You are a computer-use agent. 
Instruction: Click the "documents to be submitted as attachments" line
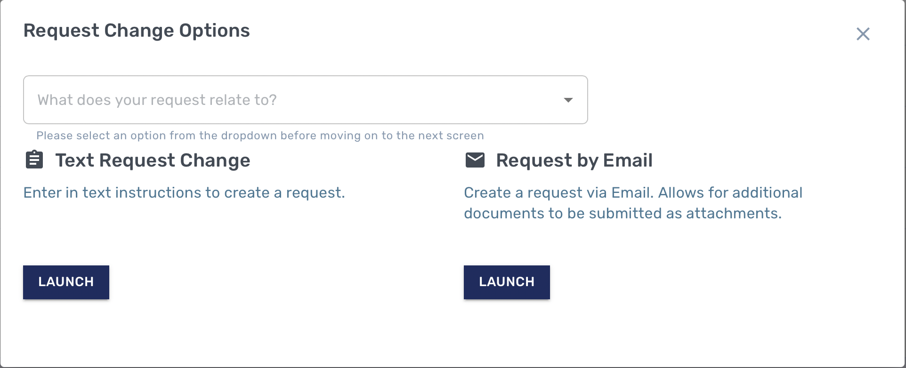pos(623,213)
